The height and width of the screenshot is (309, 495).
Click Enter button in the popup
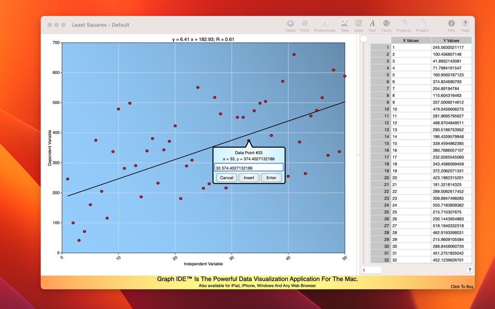271,178
